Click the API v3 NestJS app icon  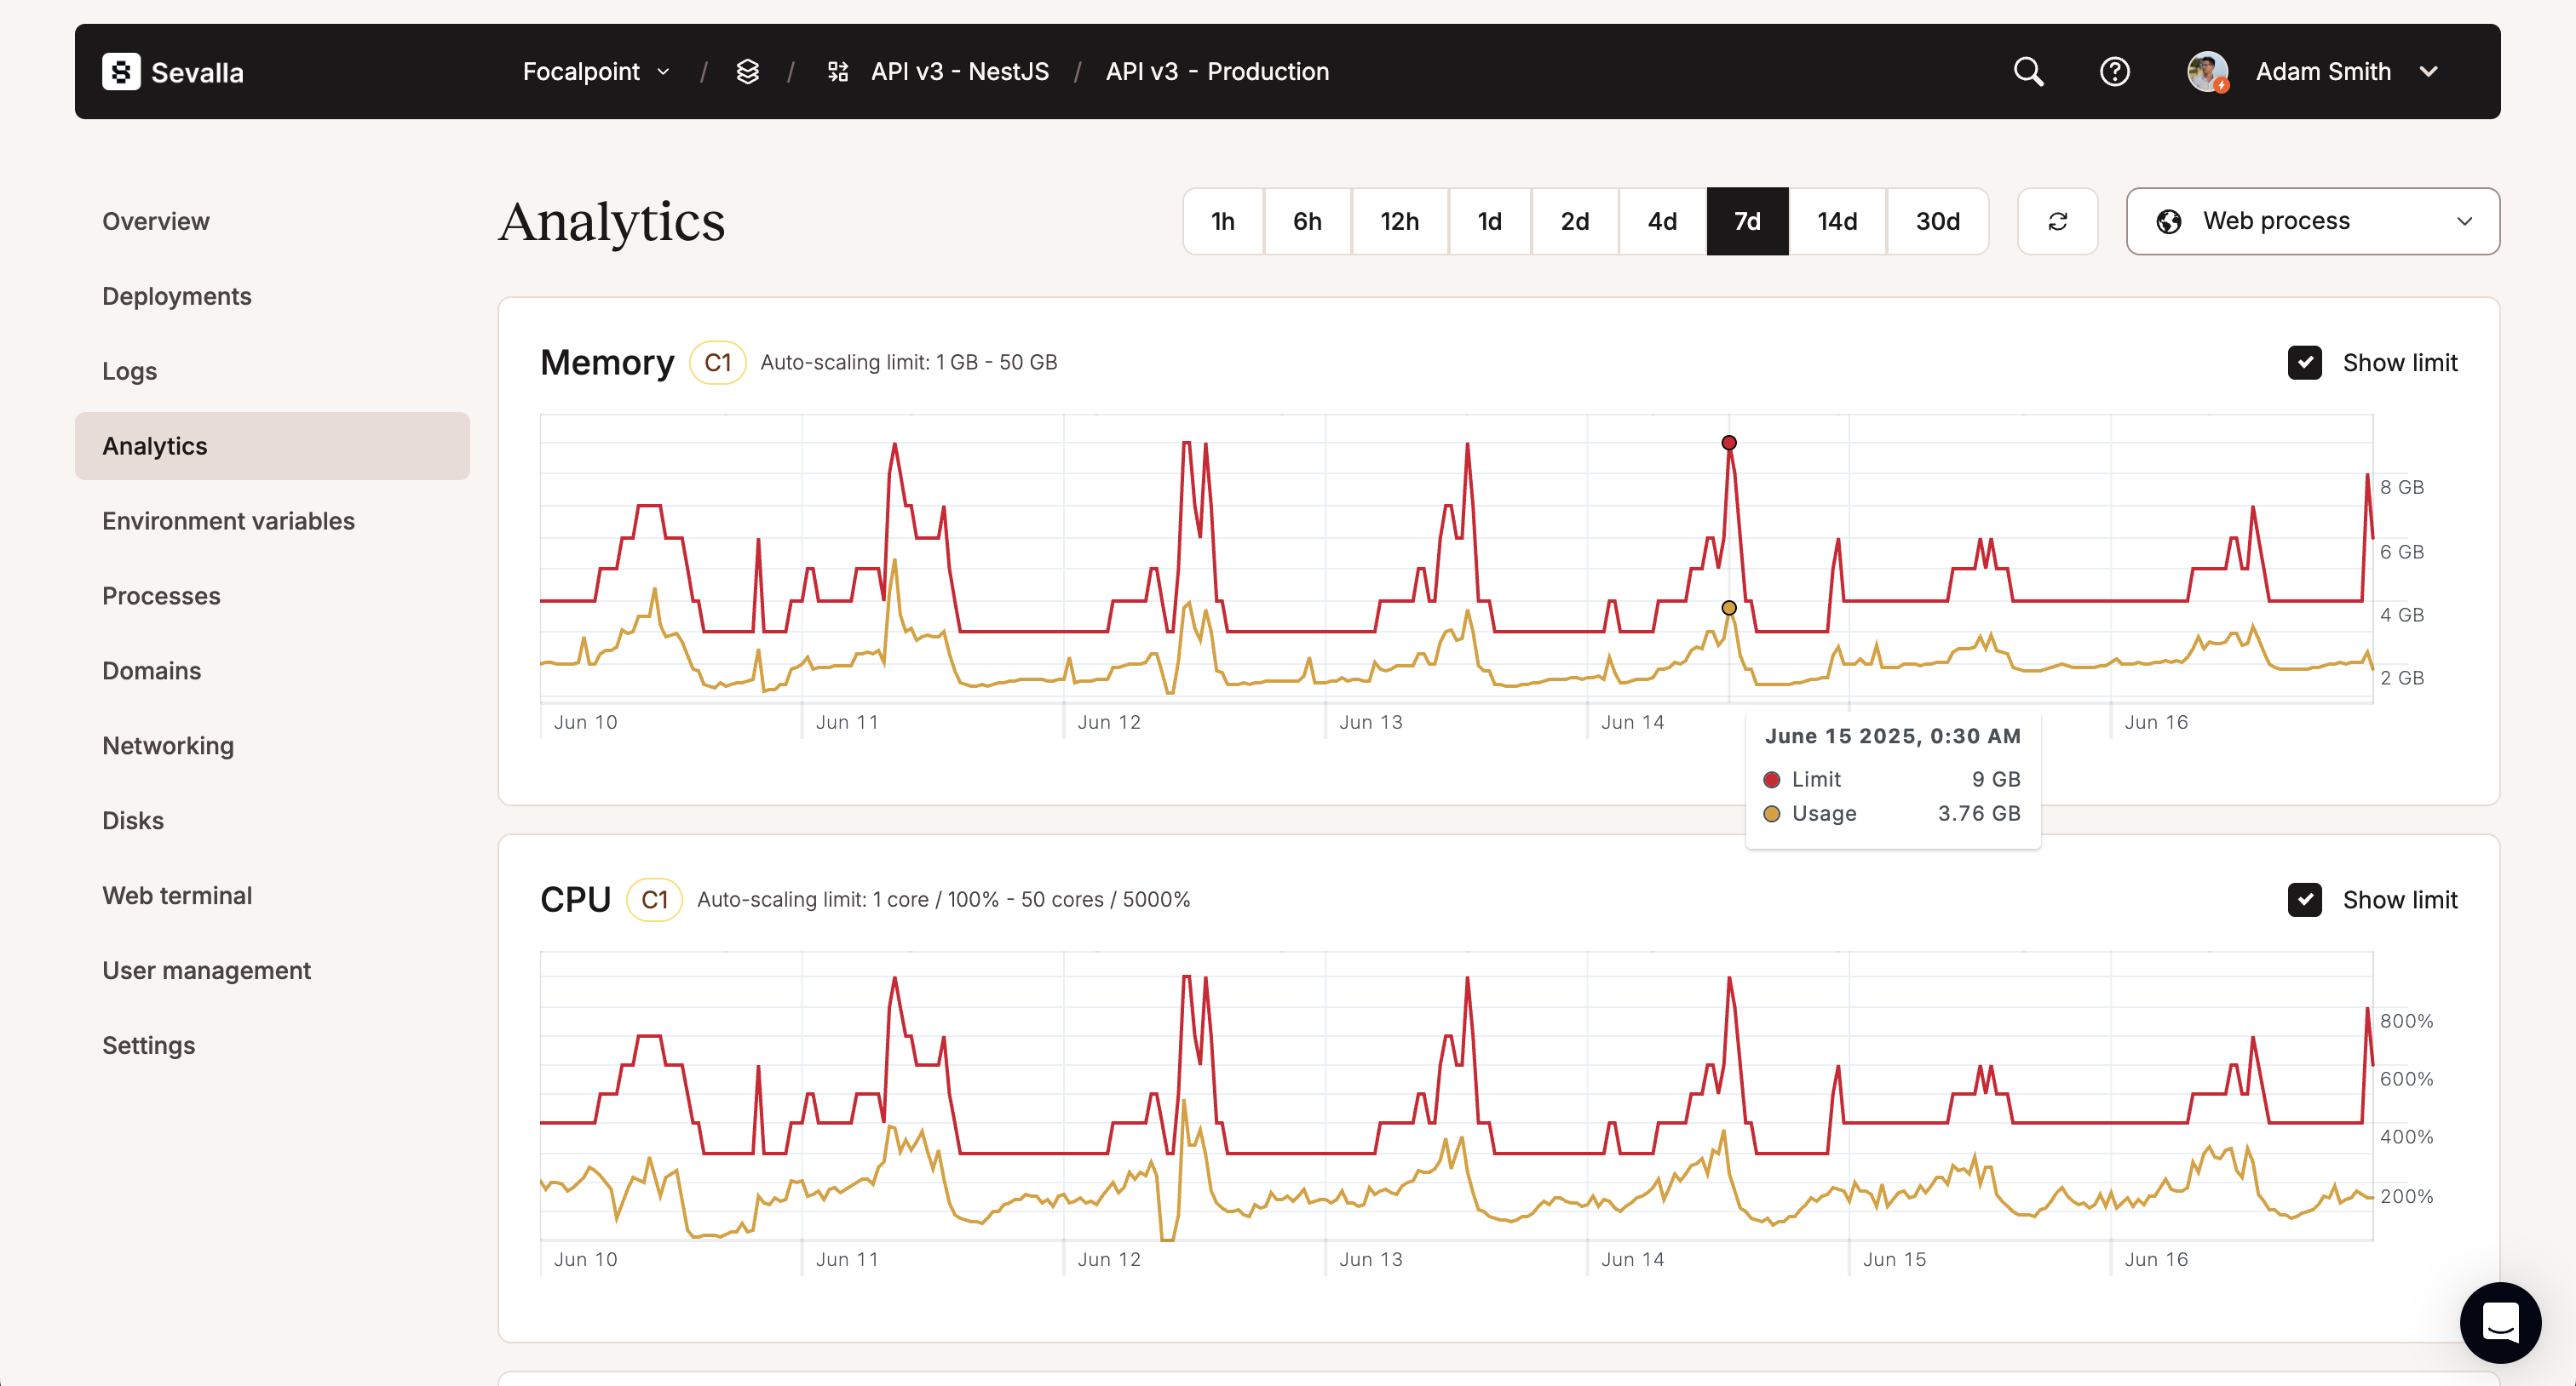[x=837, y=72]
